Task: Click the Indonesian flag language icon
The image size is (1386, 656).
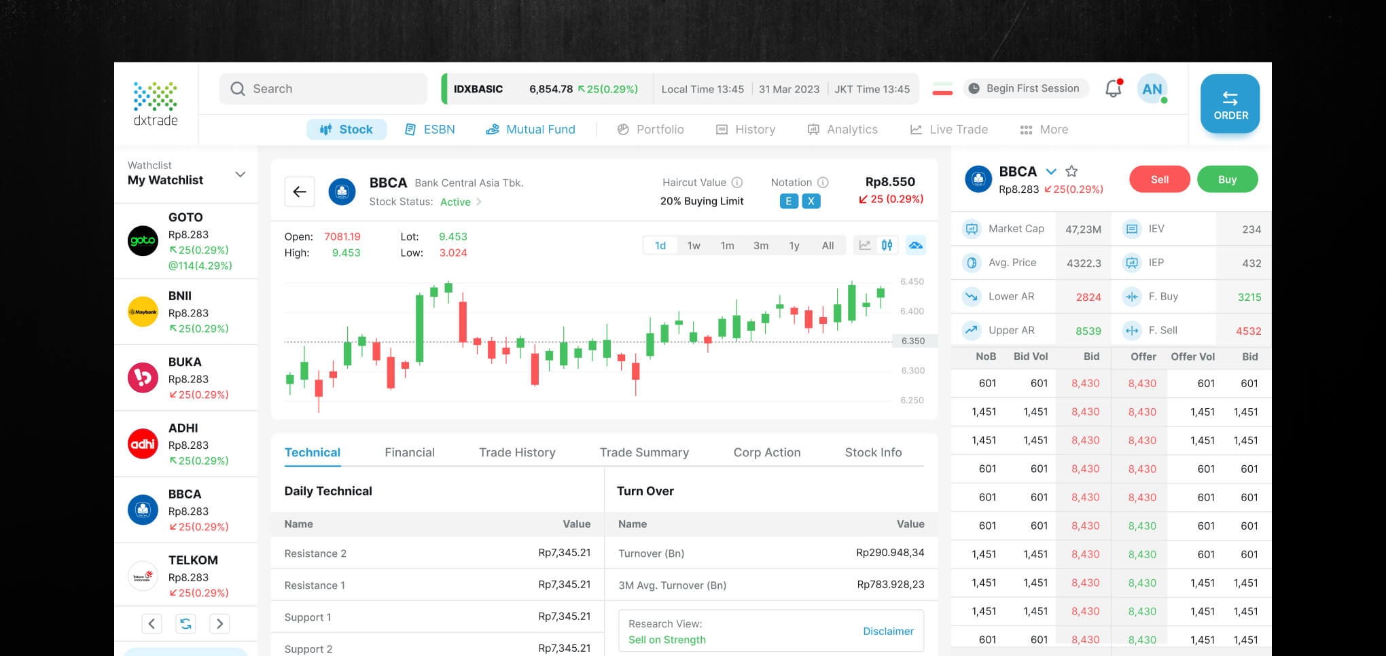Action: 942,88
